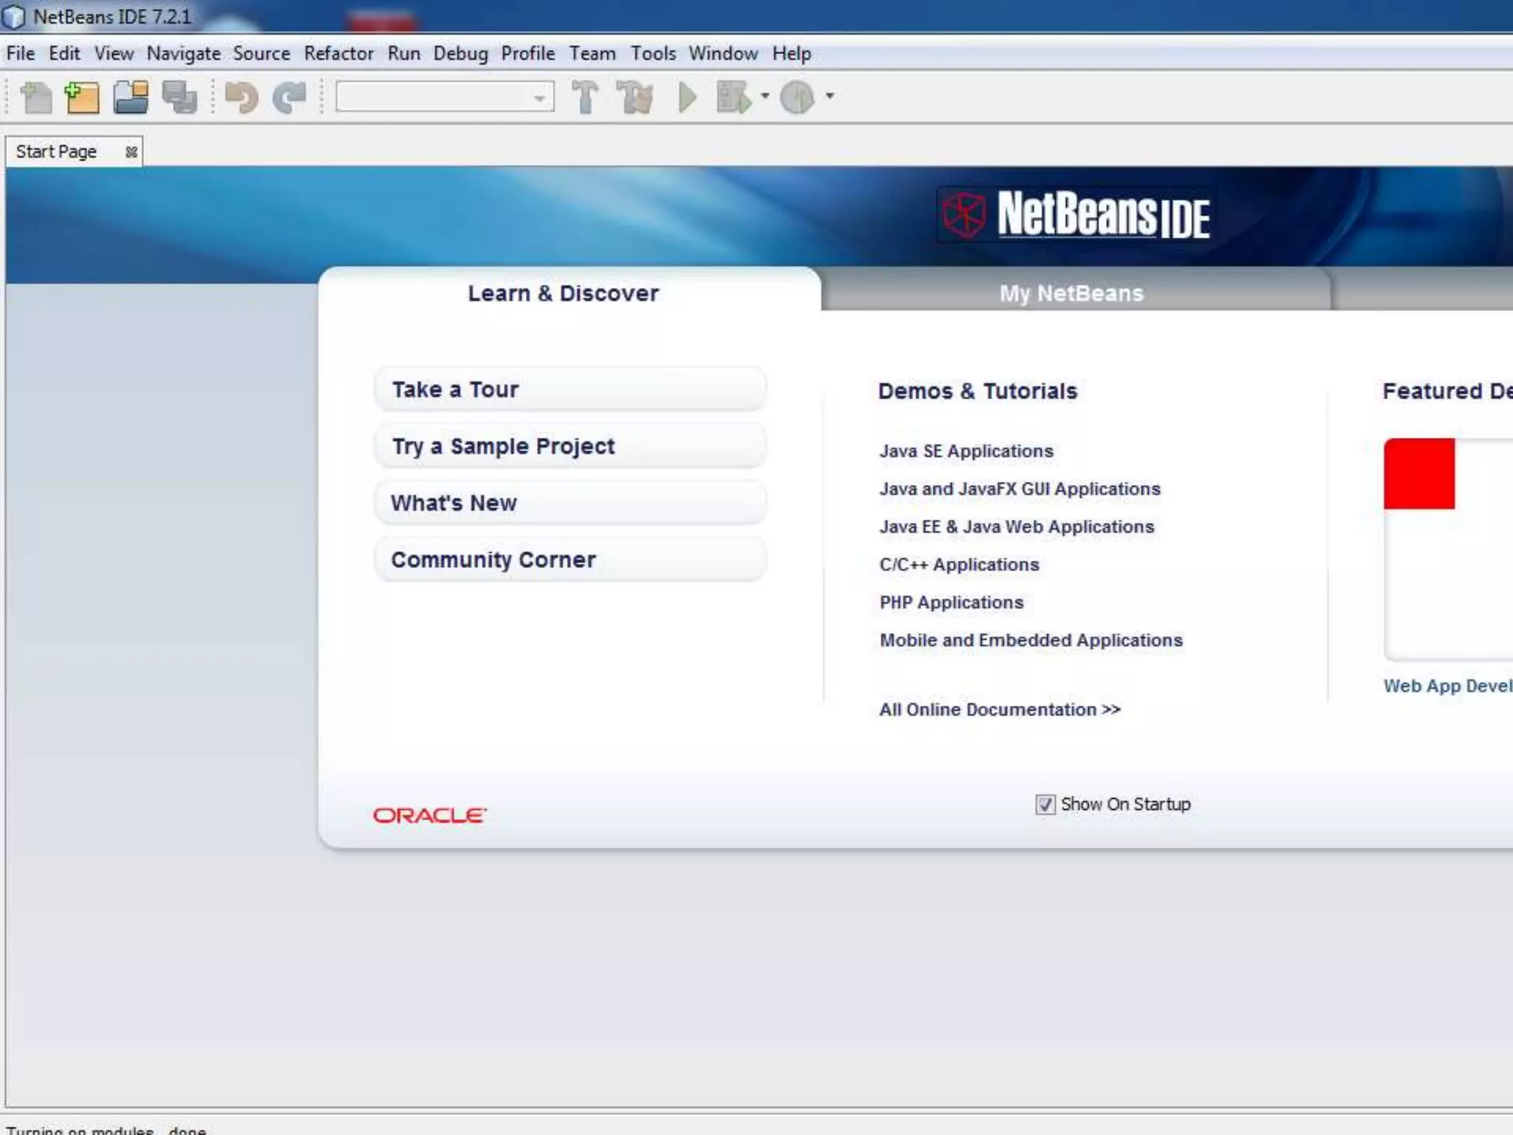Expand the Profile Project dropdown arrow
This screenshot has height=1135, width=1513.
(830, 96)
